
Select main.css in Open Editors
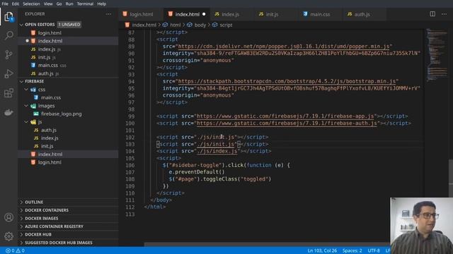click(68, 66)
